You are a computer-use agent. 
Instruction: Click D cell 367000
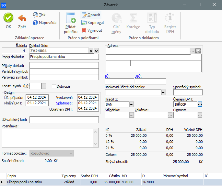(x=152, y=182)
